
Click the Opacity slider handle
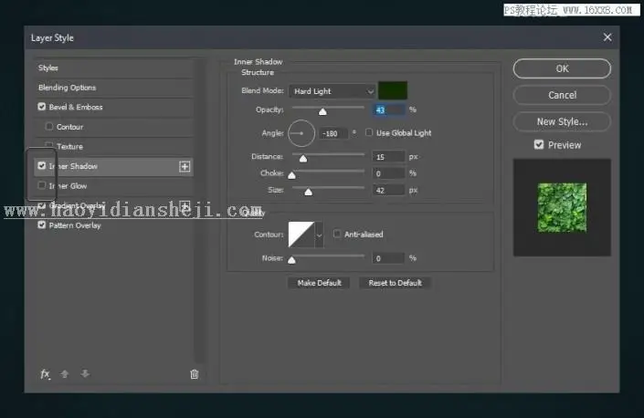[x=322, y=111]
